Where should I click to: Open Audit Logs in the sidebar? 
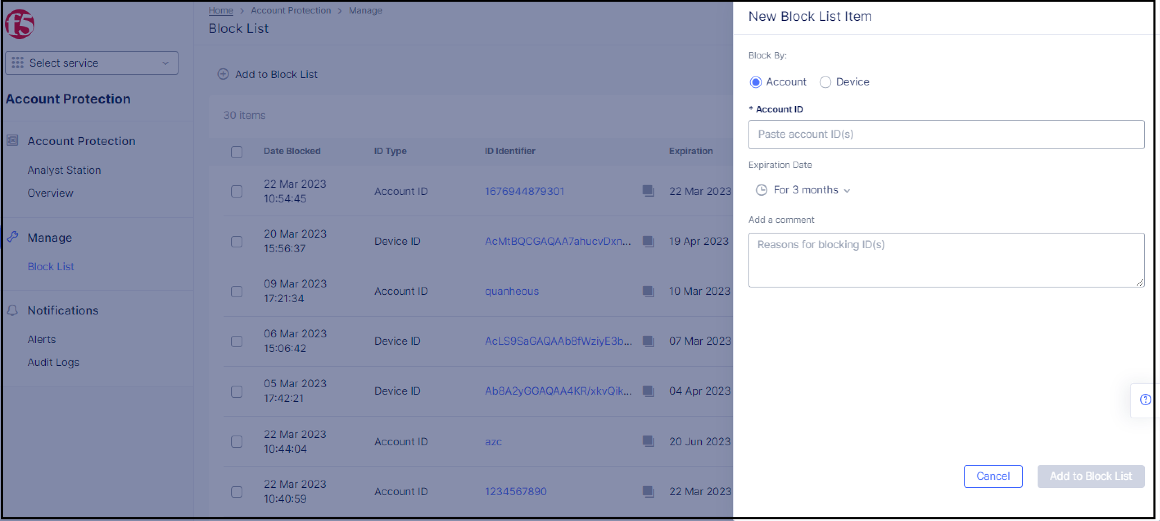(53, 362)
